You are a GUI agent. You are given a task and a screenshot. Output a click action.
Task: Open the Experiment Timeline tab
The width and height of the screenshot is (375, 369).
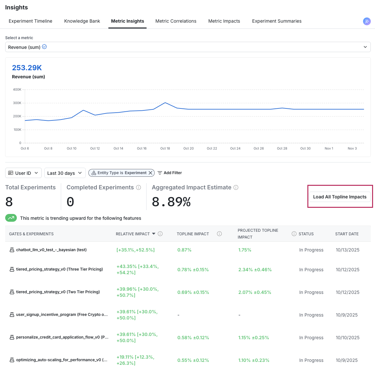click(30, 21)
